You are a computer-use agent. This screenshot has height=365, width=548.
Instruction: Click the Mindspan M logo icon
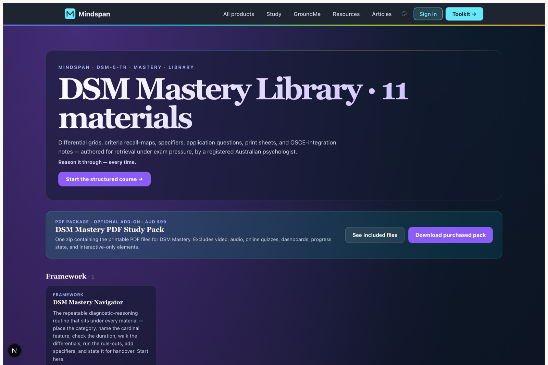click(x=70, y=14)
